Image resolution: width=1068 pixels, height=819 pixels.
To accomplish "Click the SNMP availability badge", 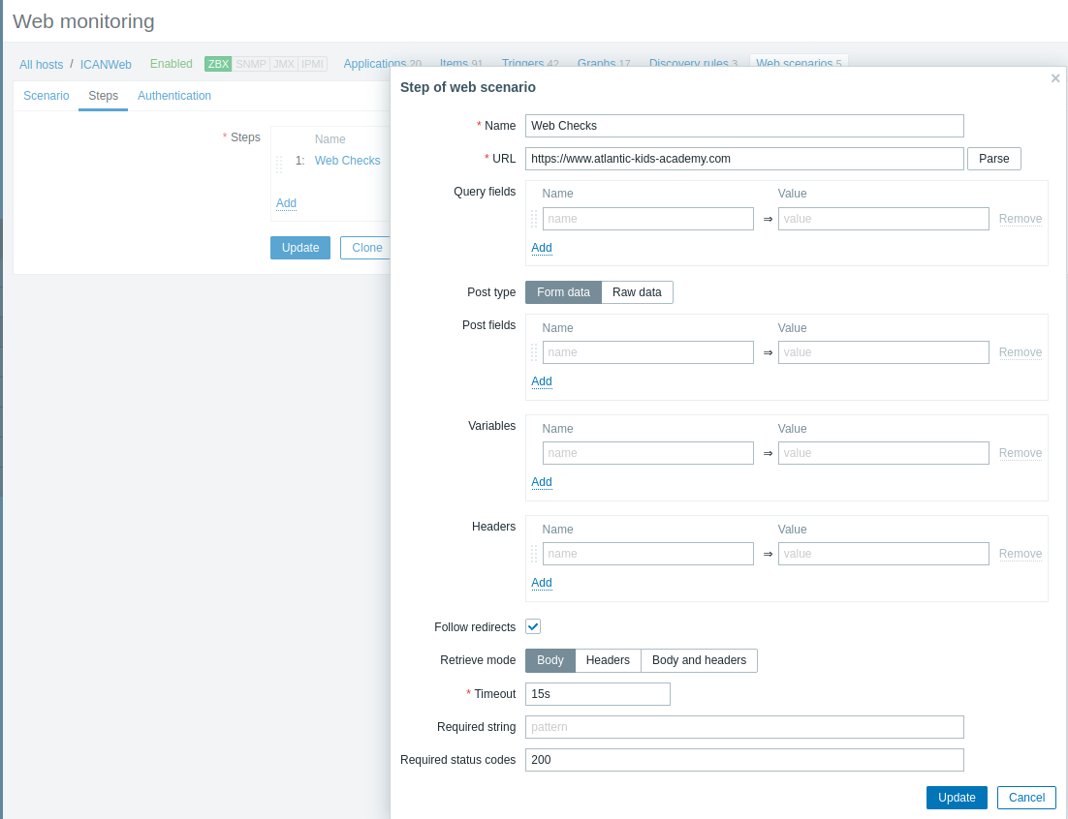I will [251, 64].
